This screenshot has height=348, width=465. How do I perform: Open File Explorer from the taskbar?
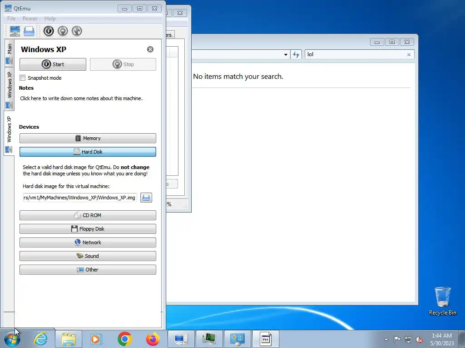68,339
